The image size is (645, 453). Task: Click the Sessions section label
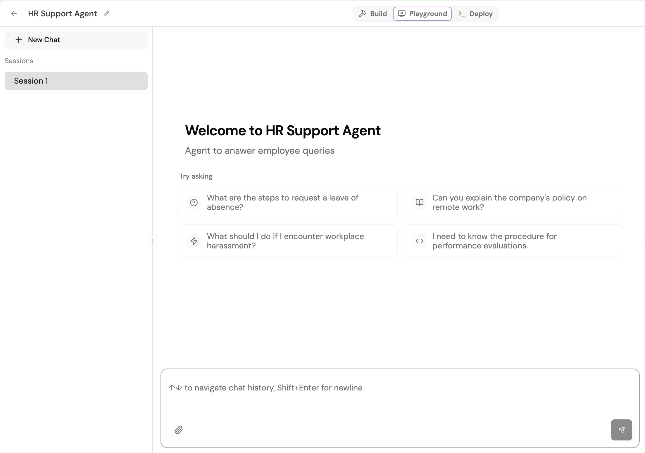[x=19, y=61]
